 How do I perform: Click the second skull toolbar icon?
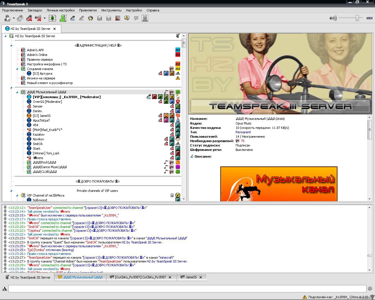[109, 18]
